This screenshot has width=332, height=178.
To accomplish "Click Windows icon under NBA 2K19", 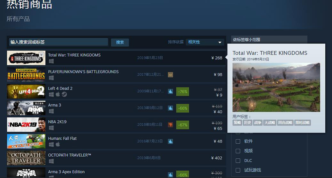I will (x=51, y=128).
